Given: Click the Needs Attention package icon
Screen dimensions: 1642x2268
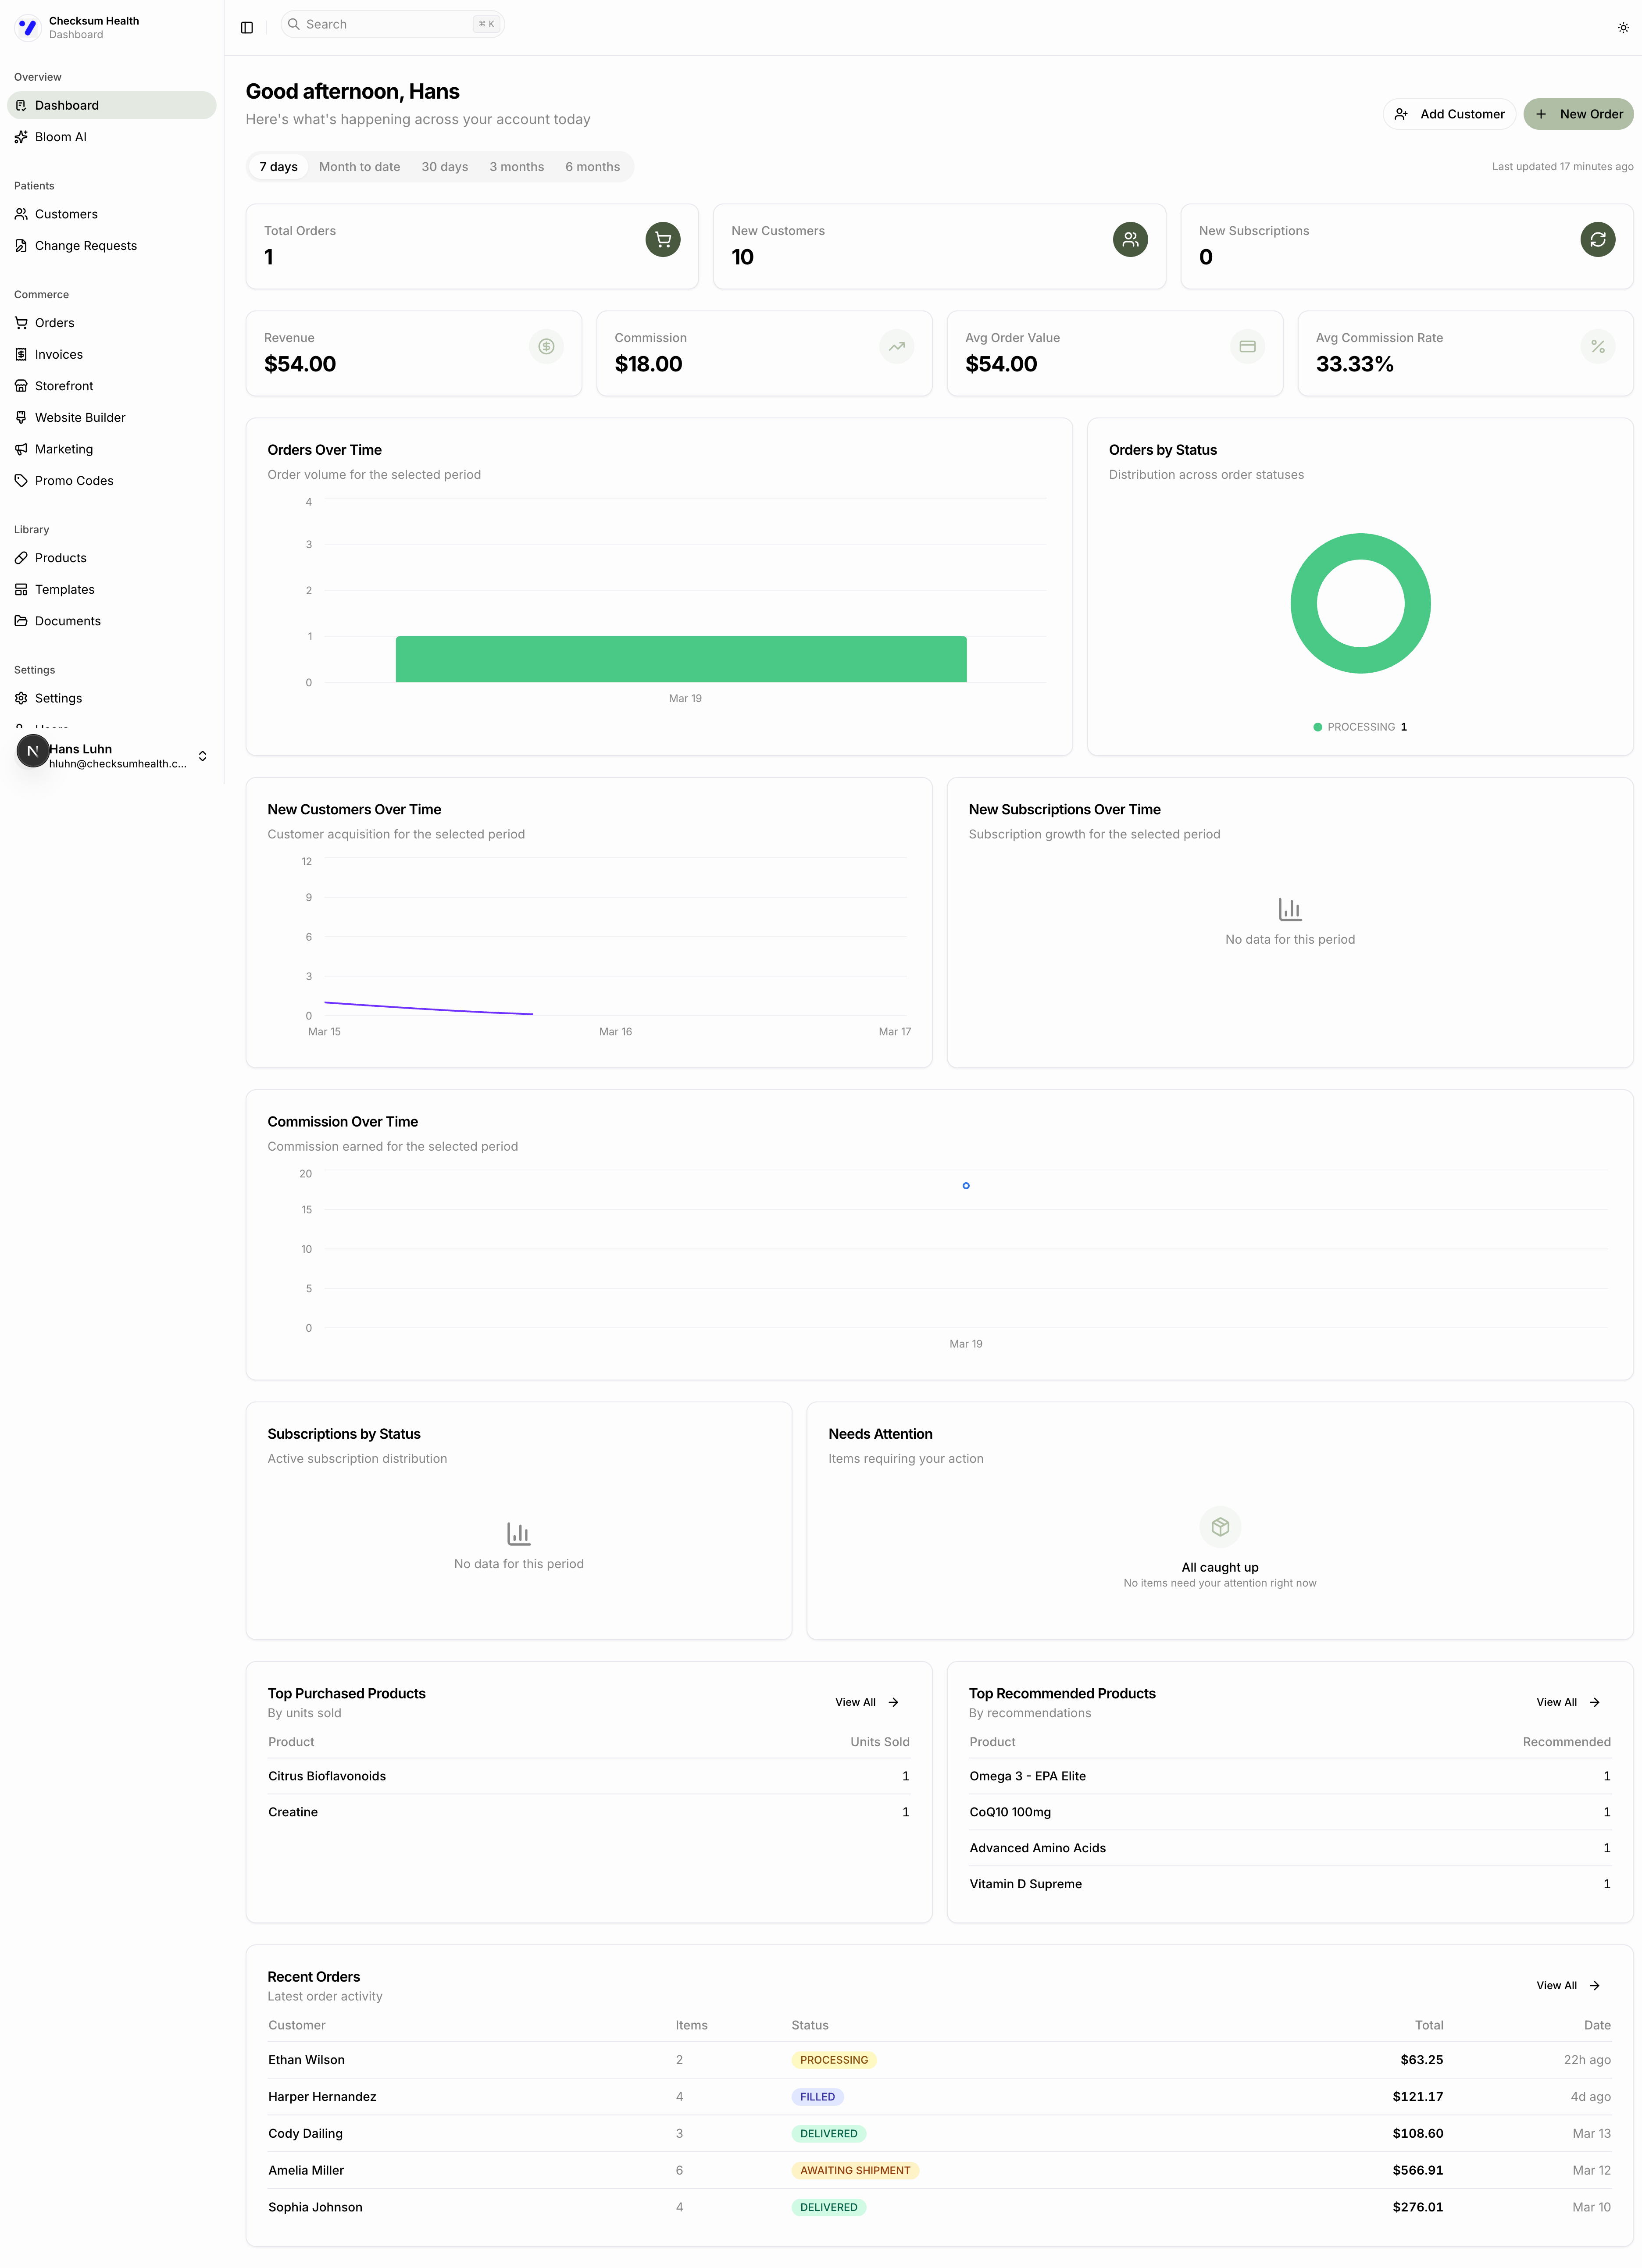Looking at the screenshot, I should tap(1220, 1527).
